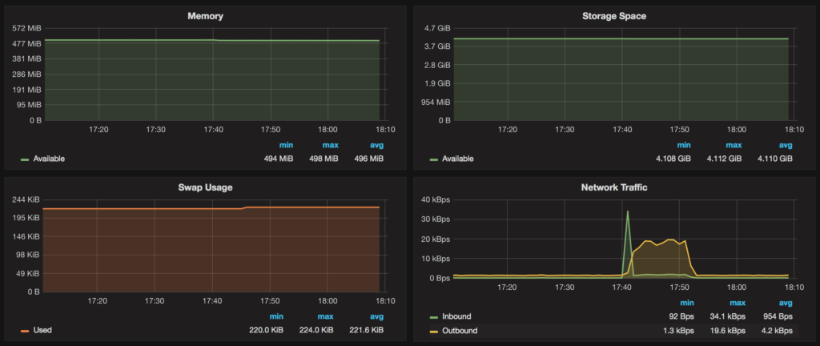Sort Network Traffic legend by min column
820x346 pixels.
tap(683, 304)
